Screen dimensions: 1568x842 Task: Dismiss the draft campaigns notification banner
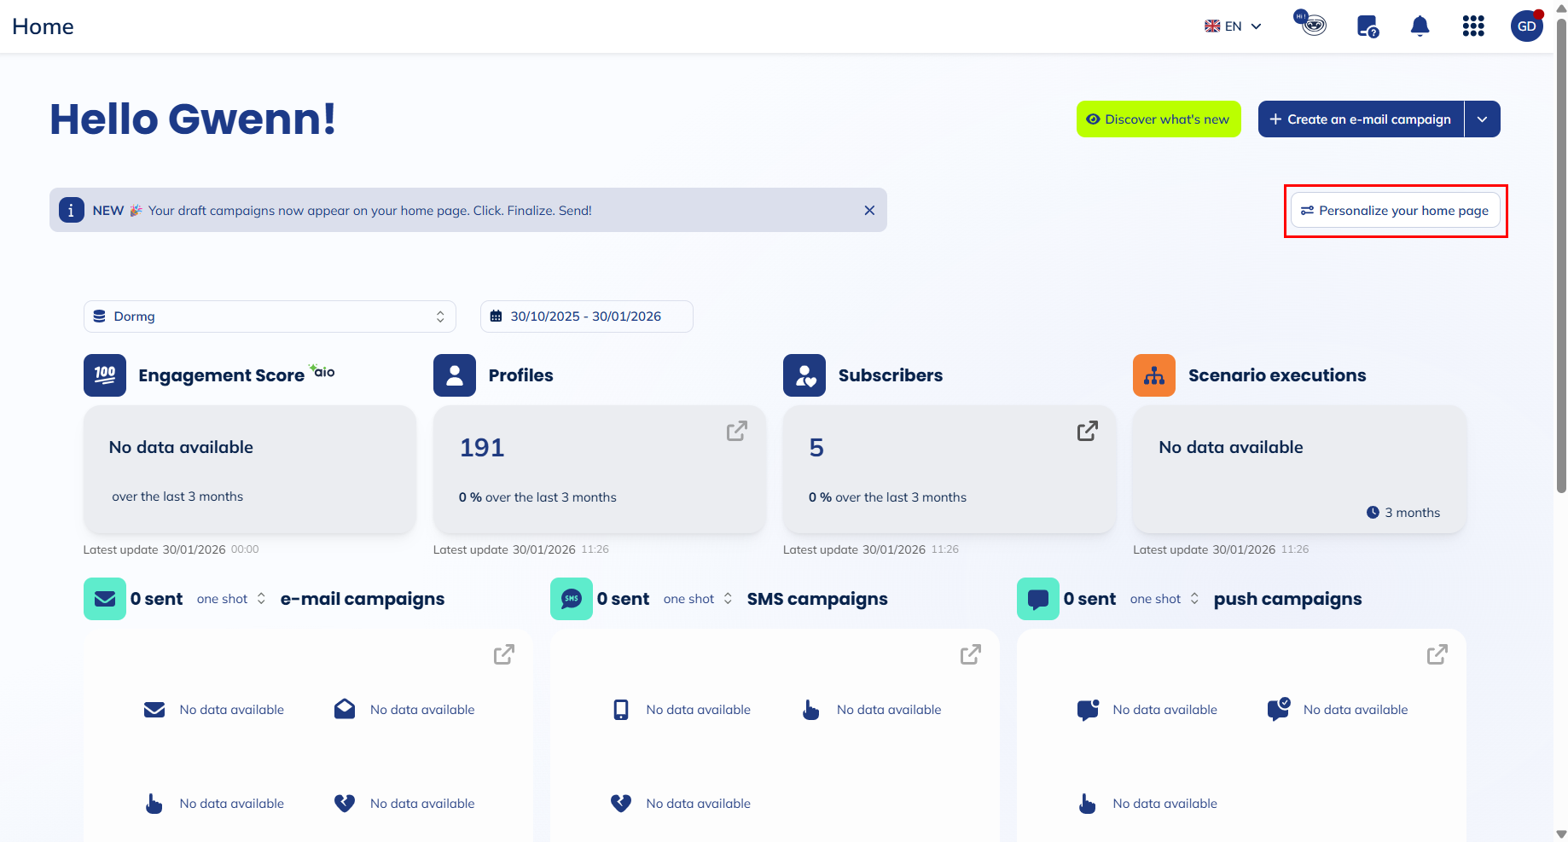tap(869, 210)
